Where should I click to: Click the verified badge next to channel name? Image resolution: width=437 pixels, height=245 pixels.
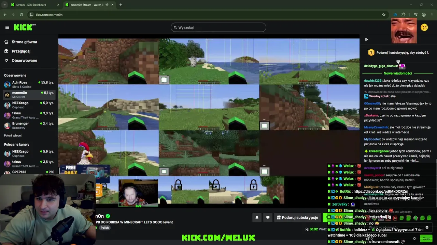[x=108, y=216]
